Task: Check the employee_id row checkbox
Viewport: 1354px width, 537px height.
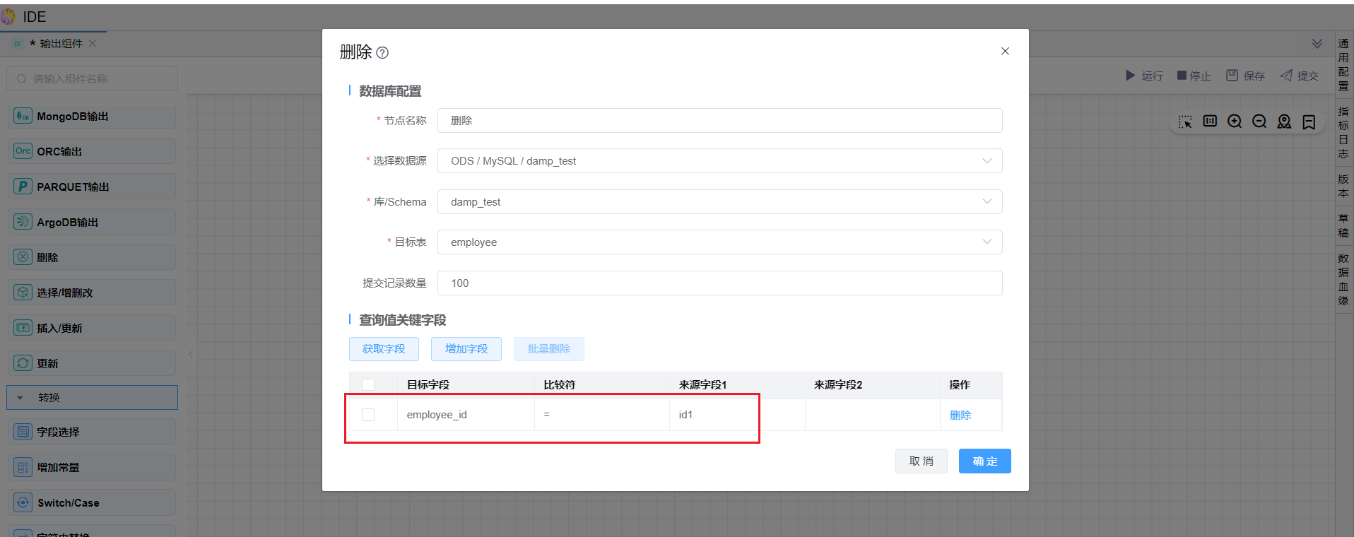Action: coord(368,415)
